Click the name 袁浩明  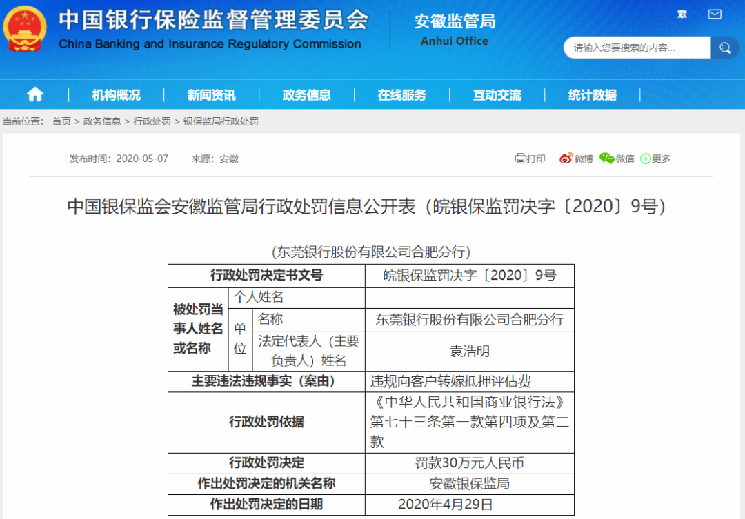pos(470,352)
